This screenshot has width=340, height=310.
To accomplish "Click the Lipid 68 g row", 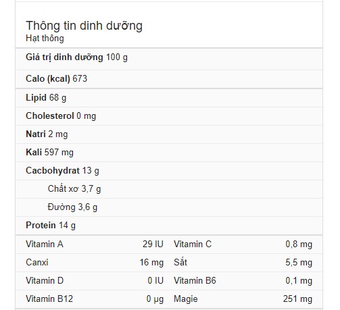I will pyautogui.click(x=169, y=98).
